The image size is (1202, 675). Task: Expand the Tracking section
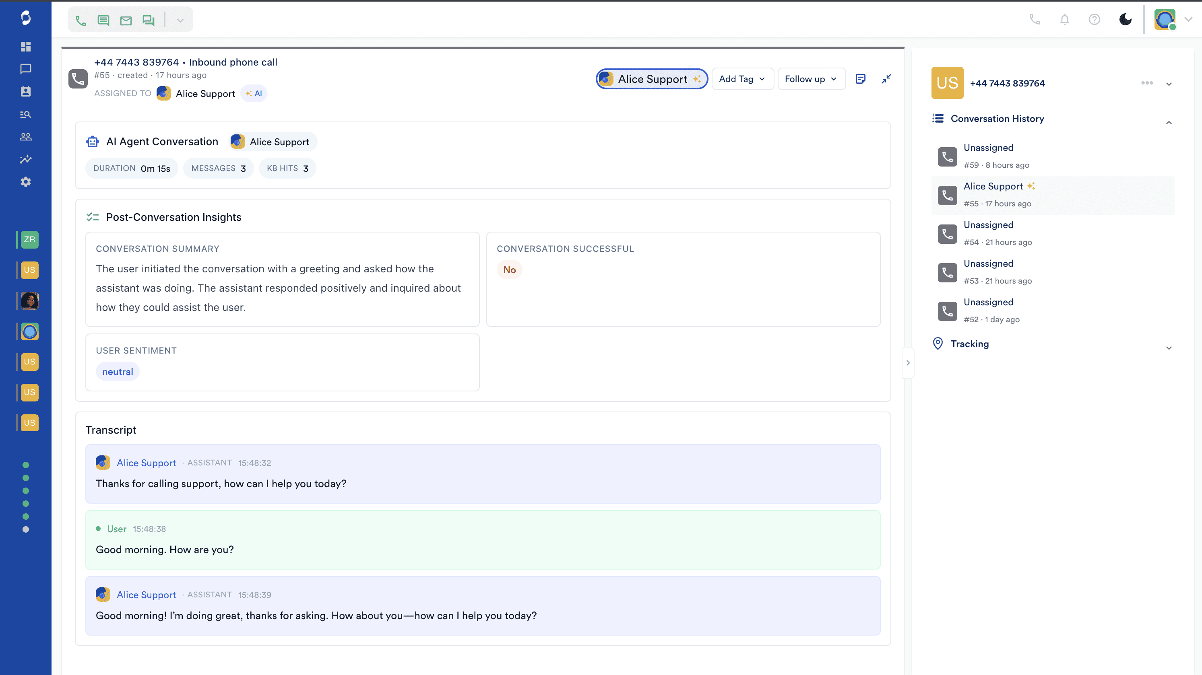point(1053,344)
